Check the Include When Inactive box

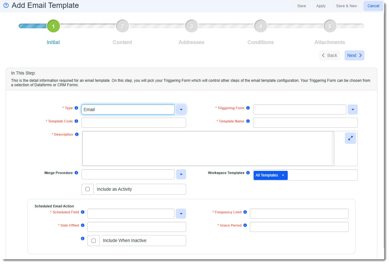pyautogui.click(x=93, y=240)
